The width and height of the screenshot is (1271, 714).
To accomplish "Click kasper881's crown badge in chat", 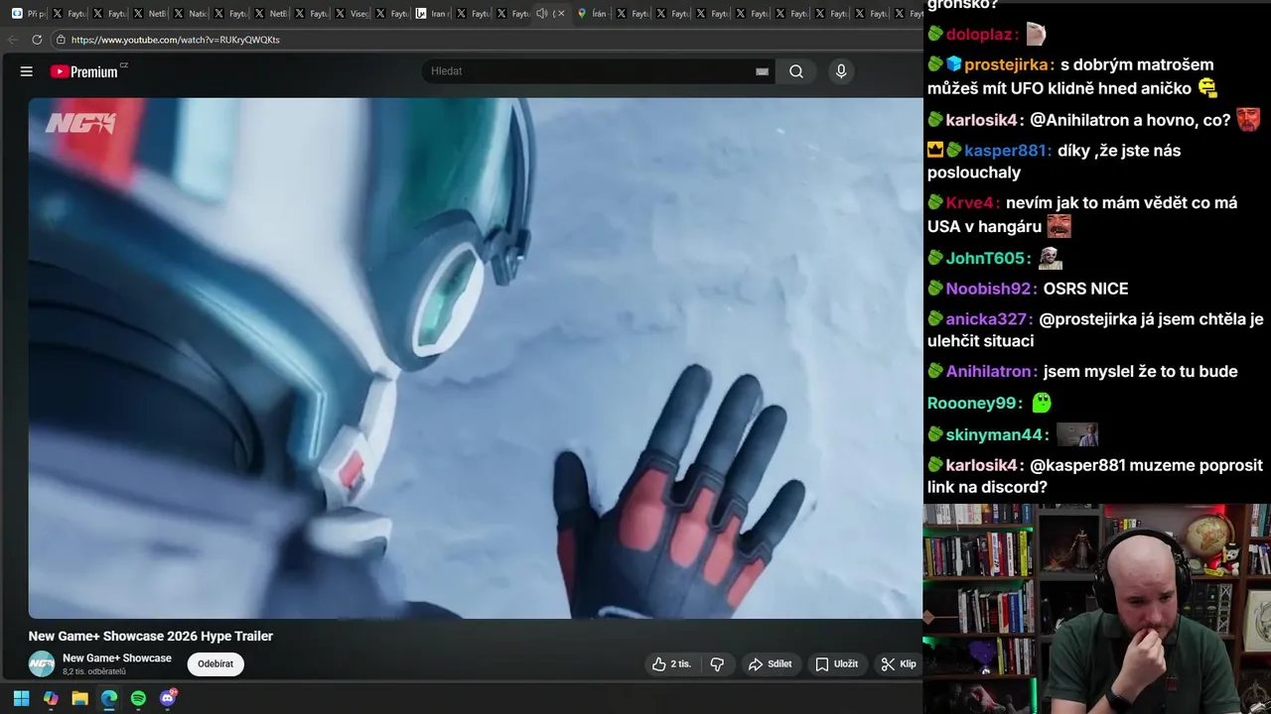I will click(934, 151).
